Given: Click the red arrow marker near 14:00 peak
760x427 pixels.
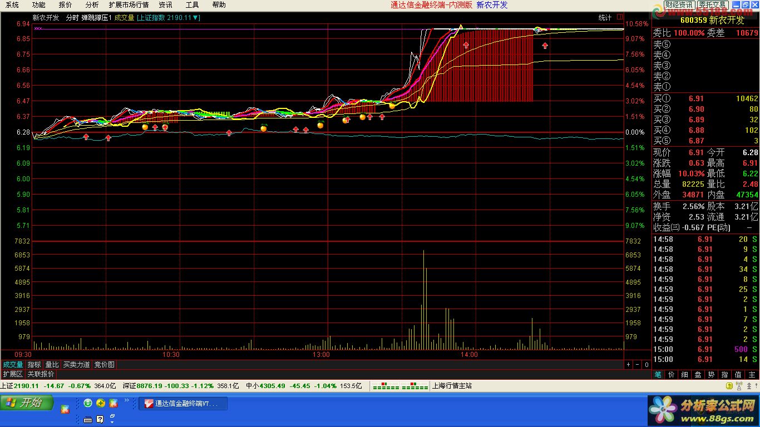Looking at the screenshot, I should point(466,44).
